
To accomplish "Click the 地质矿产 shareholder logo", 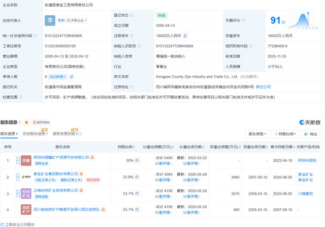I will click(x=26, y=210).
